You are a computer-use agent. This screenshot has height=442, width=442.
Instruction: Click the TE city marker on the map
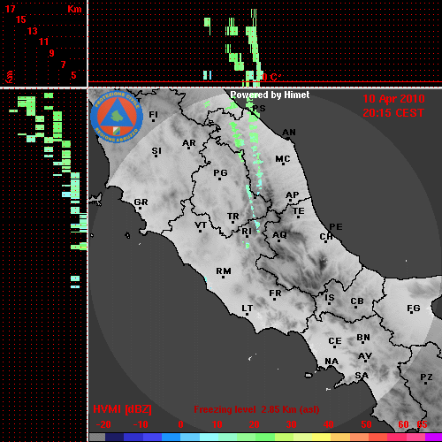coord(298,217)
